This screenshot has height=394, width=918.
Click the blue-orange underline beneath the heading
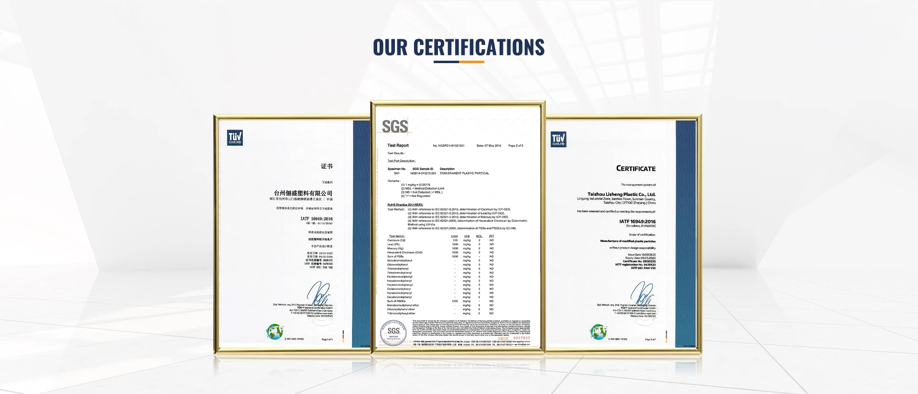(x=459, y=62)
